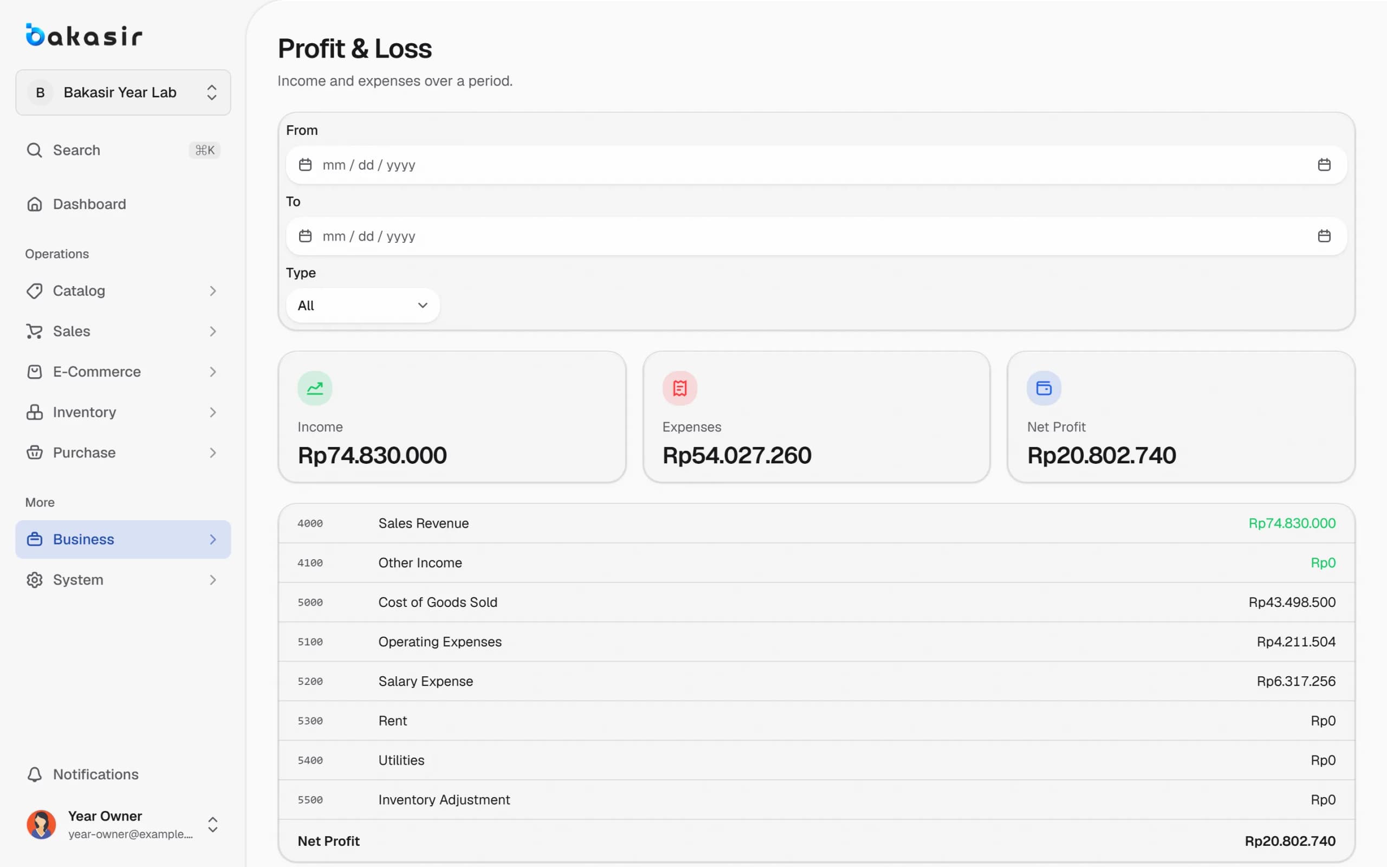
Task: Click the Sales Revenue row label
Action: point(424,523)
